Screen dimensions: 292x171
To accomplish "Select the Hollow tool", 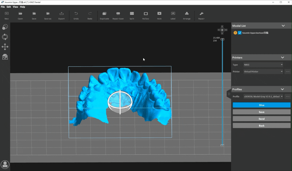I will pos(146,14).
